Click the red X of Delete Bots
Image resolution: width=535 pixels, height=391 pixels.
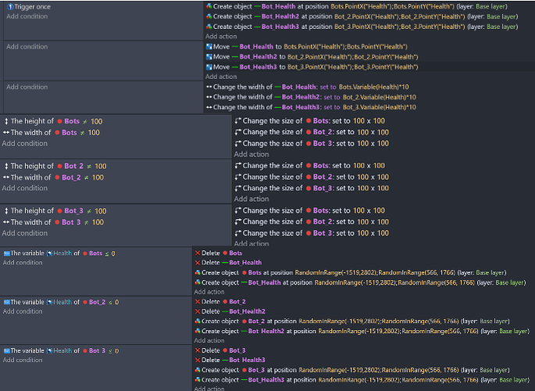(198, 253)
